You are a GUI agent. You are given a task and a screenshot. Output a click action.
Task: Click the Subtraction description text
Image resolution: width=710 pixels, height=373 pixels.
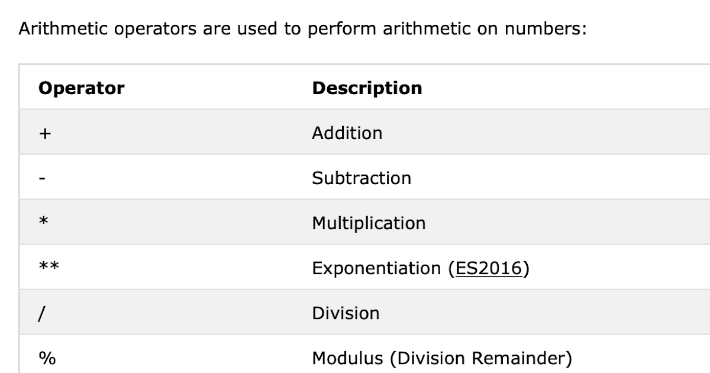361,178
